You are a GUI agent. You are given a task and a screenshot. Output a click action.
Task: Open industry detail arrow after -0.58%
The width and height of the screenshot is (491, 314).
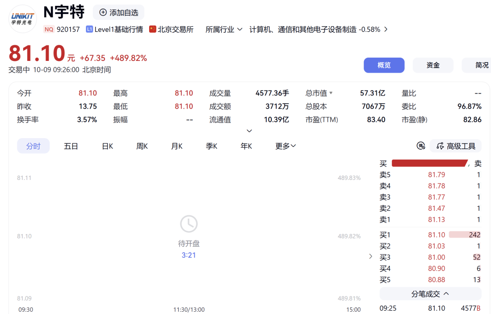tap(386, 30)
